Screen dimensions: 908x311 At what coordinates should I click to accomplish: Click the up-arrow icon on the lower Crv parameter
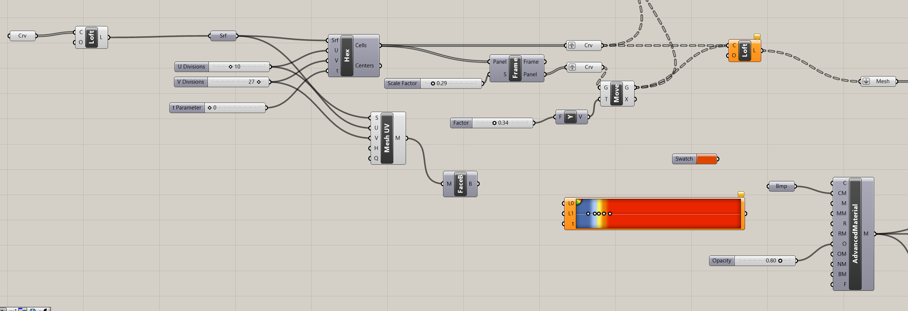coord(572,67)
